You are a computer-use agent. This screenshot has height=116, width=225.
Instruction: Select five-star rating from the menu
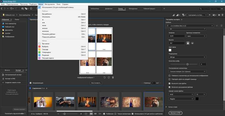point(45,31)
